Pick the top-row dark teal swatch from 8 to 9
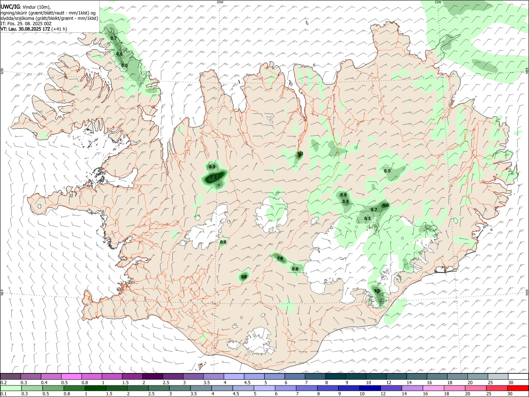This screenshot has width=529, height=397. point(336,377)
